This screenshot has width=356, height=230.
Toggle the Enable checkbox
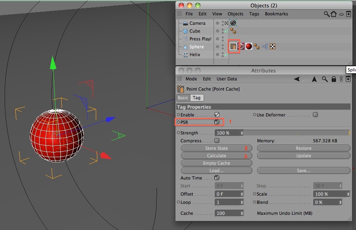click(x=217, y=115)
